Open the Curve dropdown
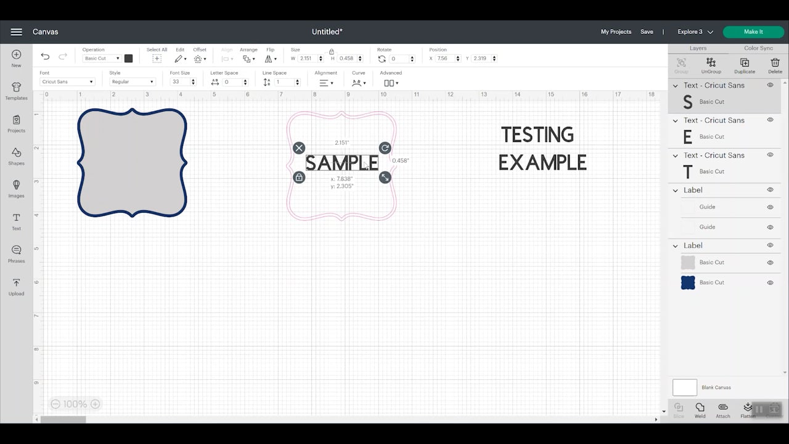789x444 pixels. click(358, 82)
